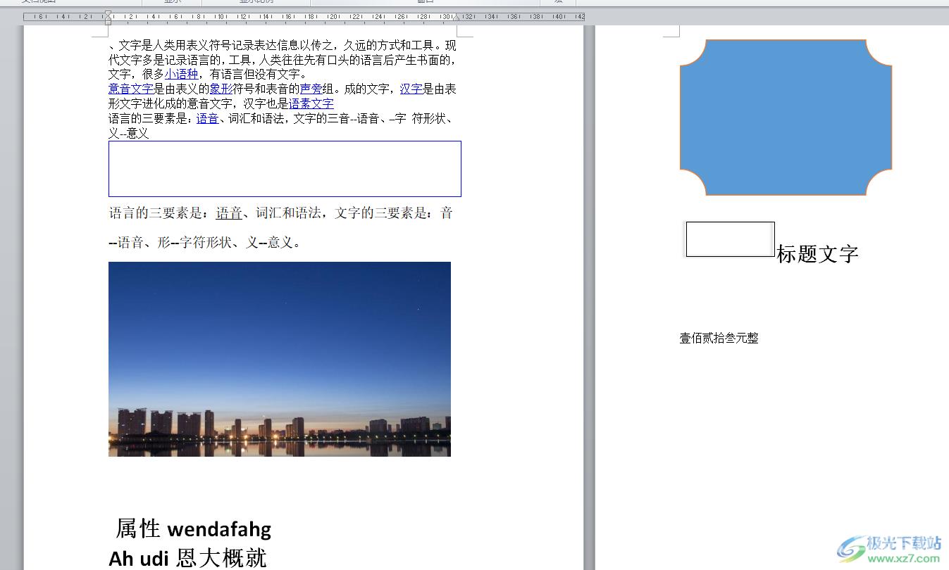Click the 标题文字 heading text

pyautogui.click(x=818, y=254)
